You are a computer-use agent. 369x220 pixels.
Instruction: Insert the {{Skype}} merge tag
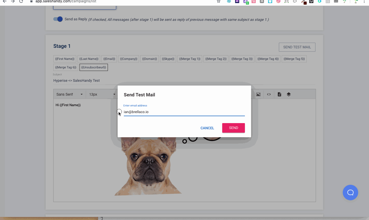point(168,59)
